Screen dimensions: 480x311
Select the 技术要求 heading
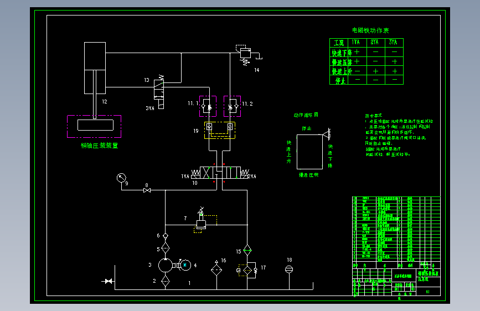[374, 116]
